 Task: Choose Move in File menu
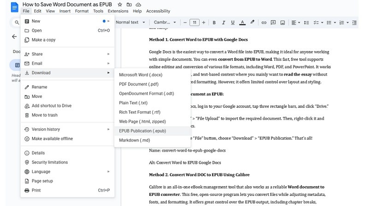click(x=67, y=96)
